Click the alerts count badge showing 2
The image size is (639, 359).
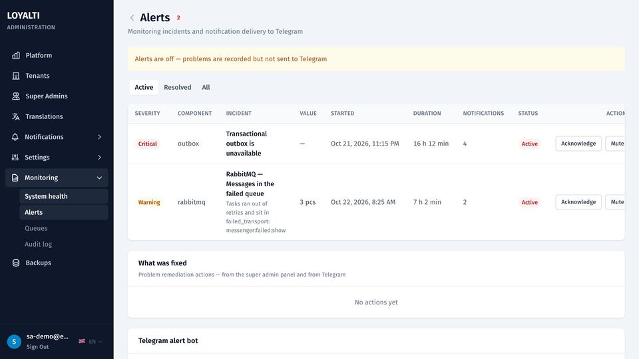click(x=178, y=17)
